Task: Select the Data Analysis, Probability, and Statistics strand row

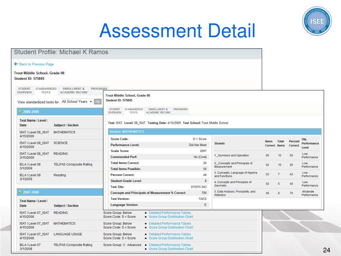Action: pyautogui.click(x=266, y=193)
